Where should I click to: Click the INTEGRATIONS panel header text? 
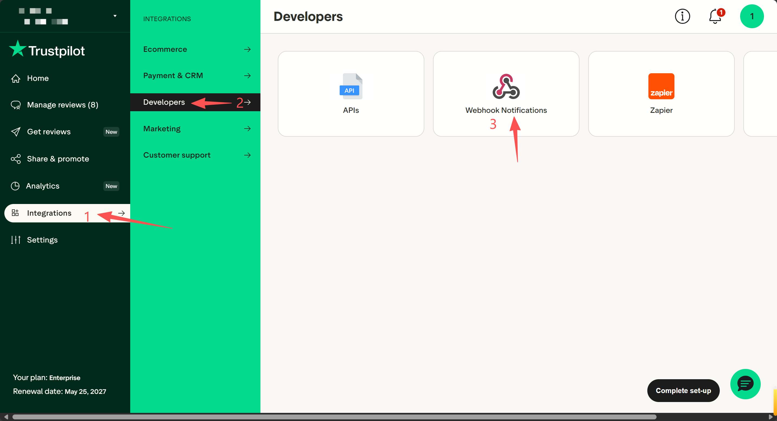click(x=167, y=19)
